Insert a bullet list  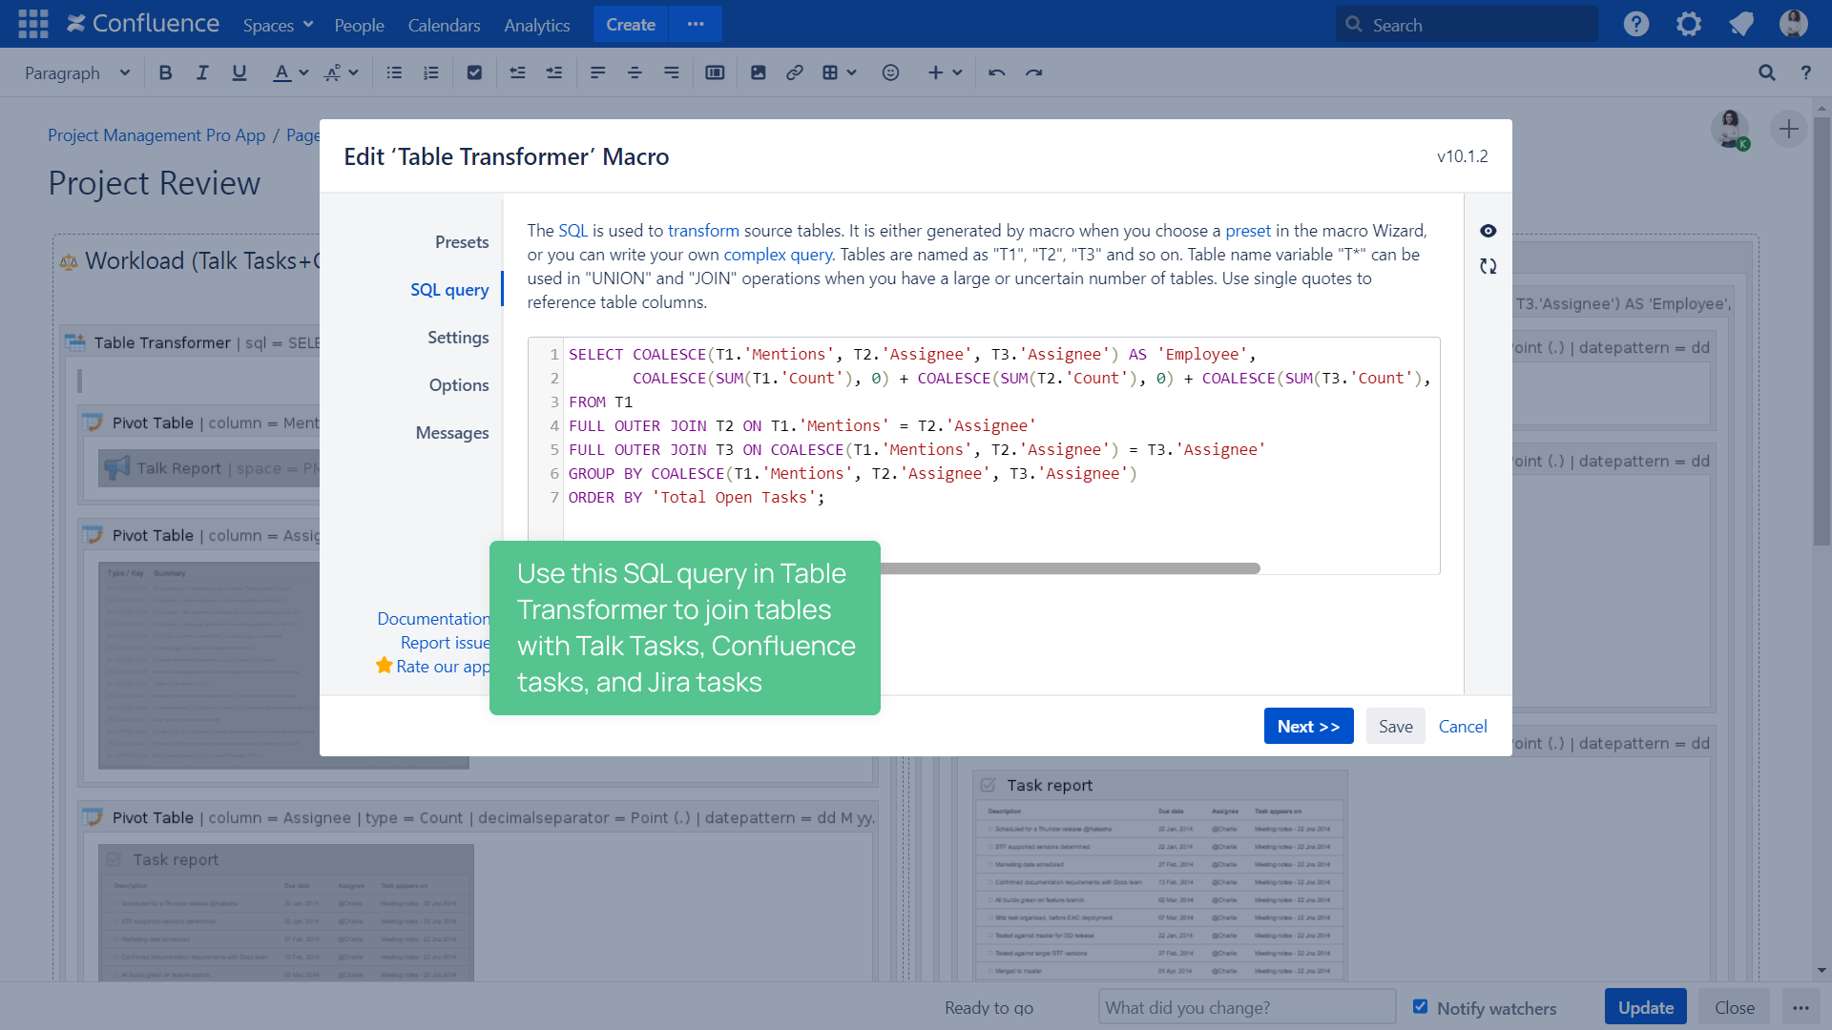point(394,72)
